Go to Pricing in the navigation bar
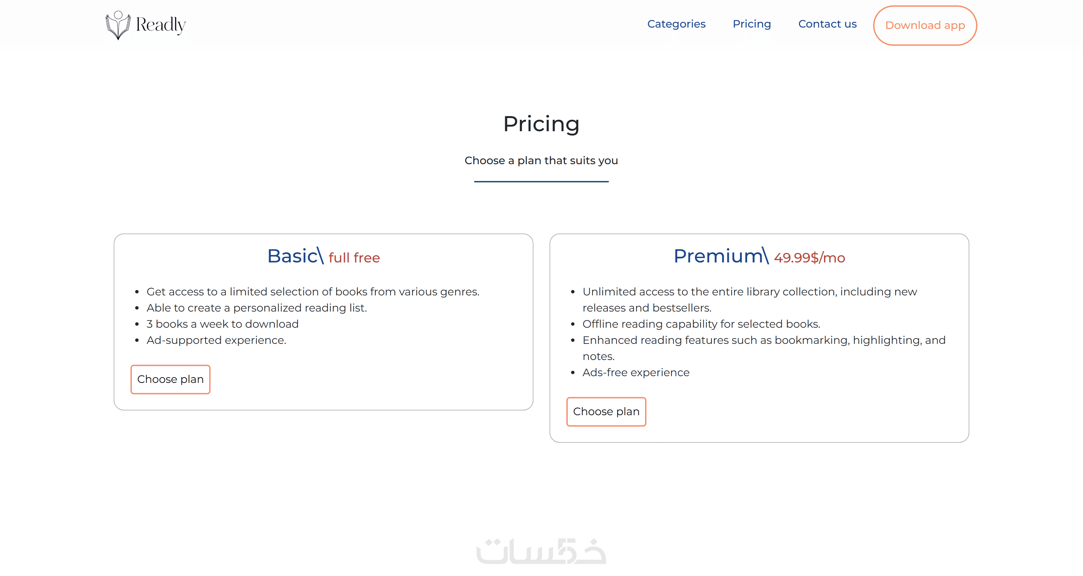 (x=752, y=24)
